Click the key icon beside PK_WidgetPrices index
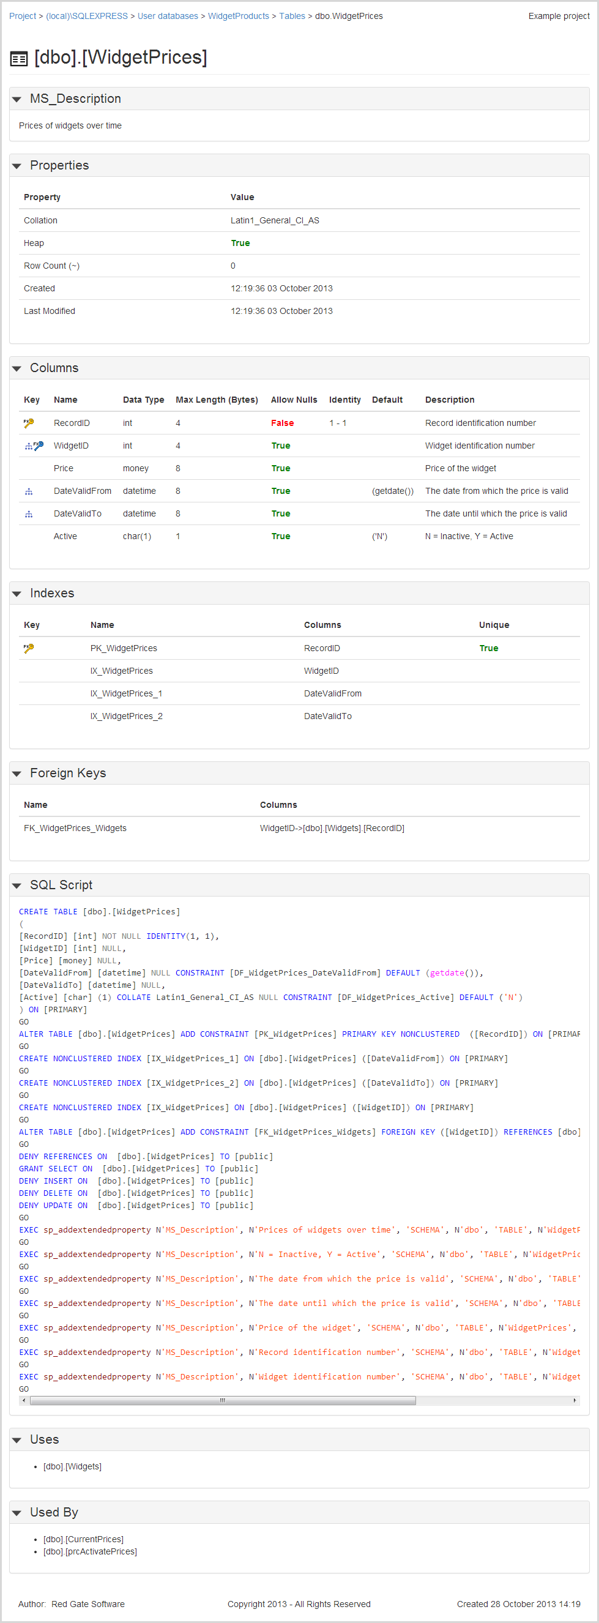This screenshot has width=599, height=1623. click(28, 647)
